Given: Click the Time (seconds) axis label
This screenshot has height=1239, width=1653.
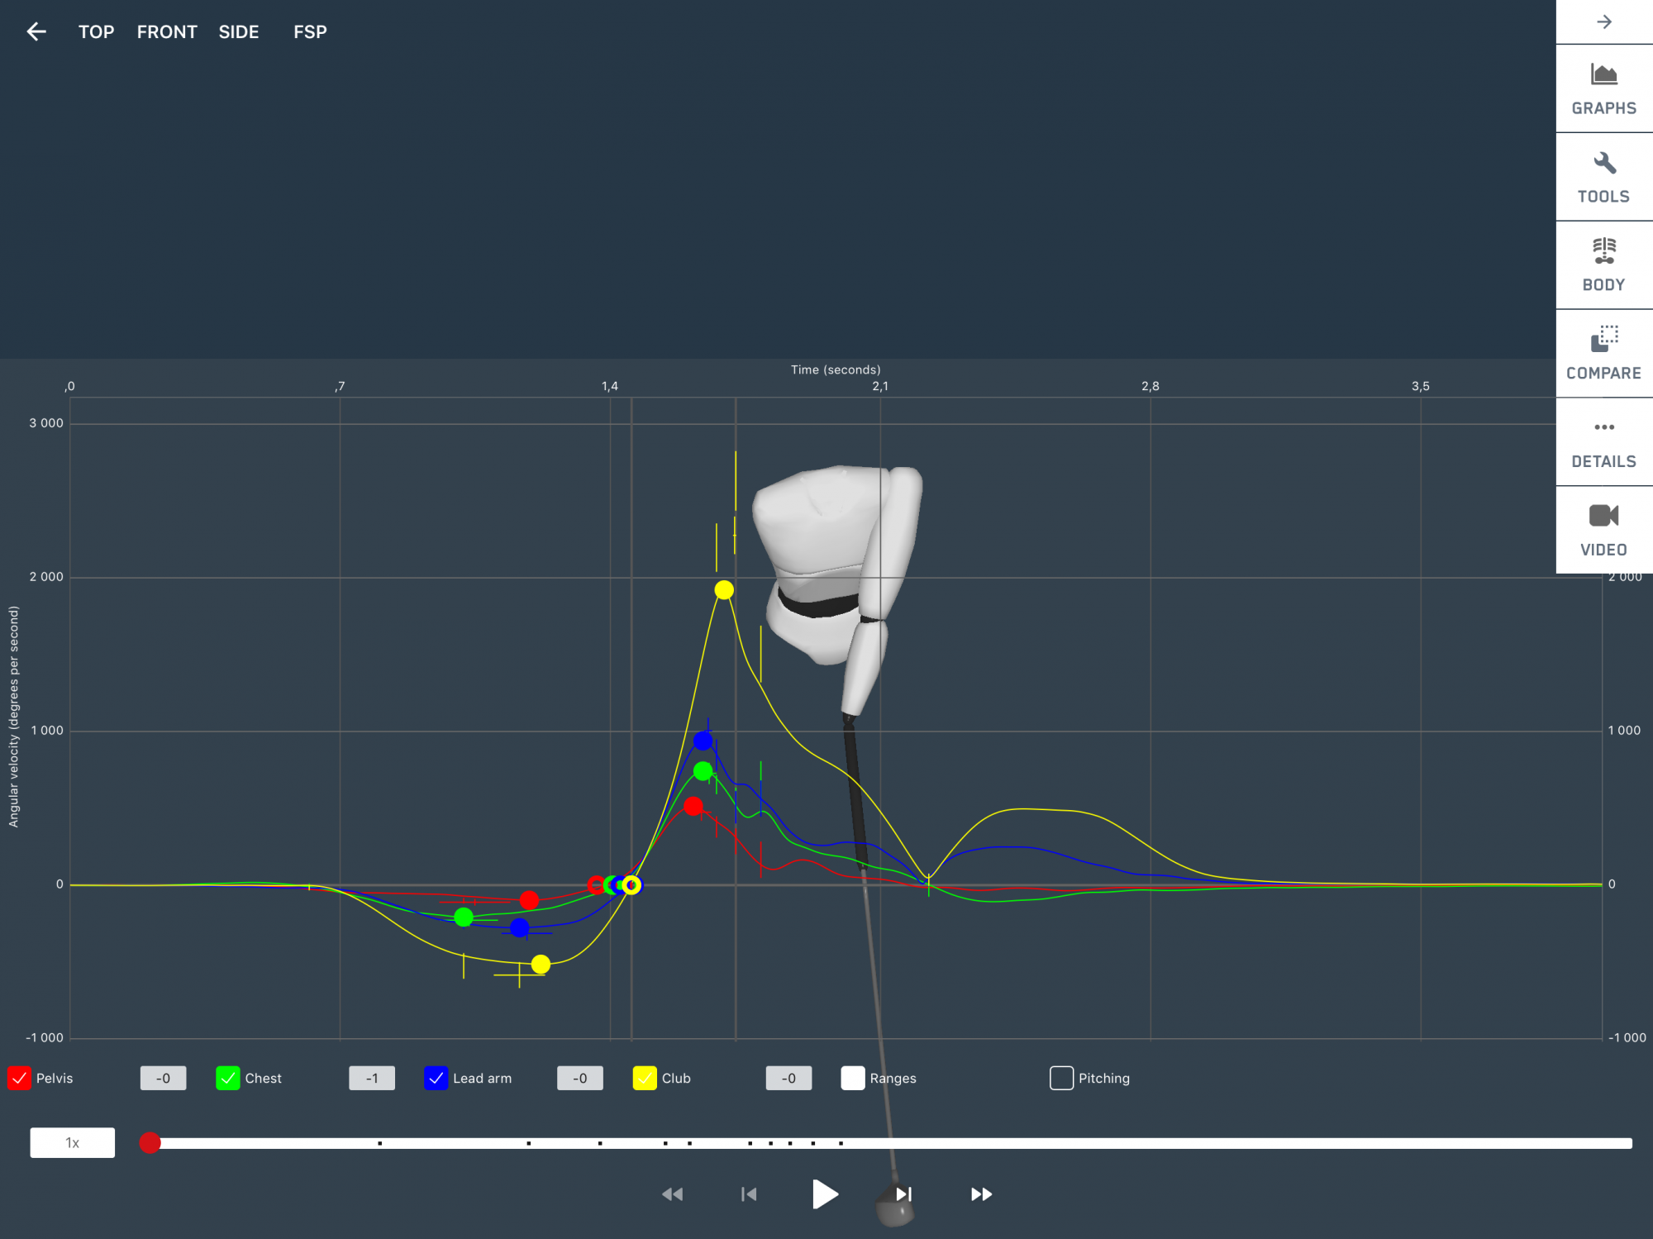Looking at the screenshot, I should click(836, 369).
